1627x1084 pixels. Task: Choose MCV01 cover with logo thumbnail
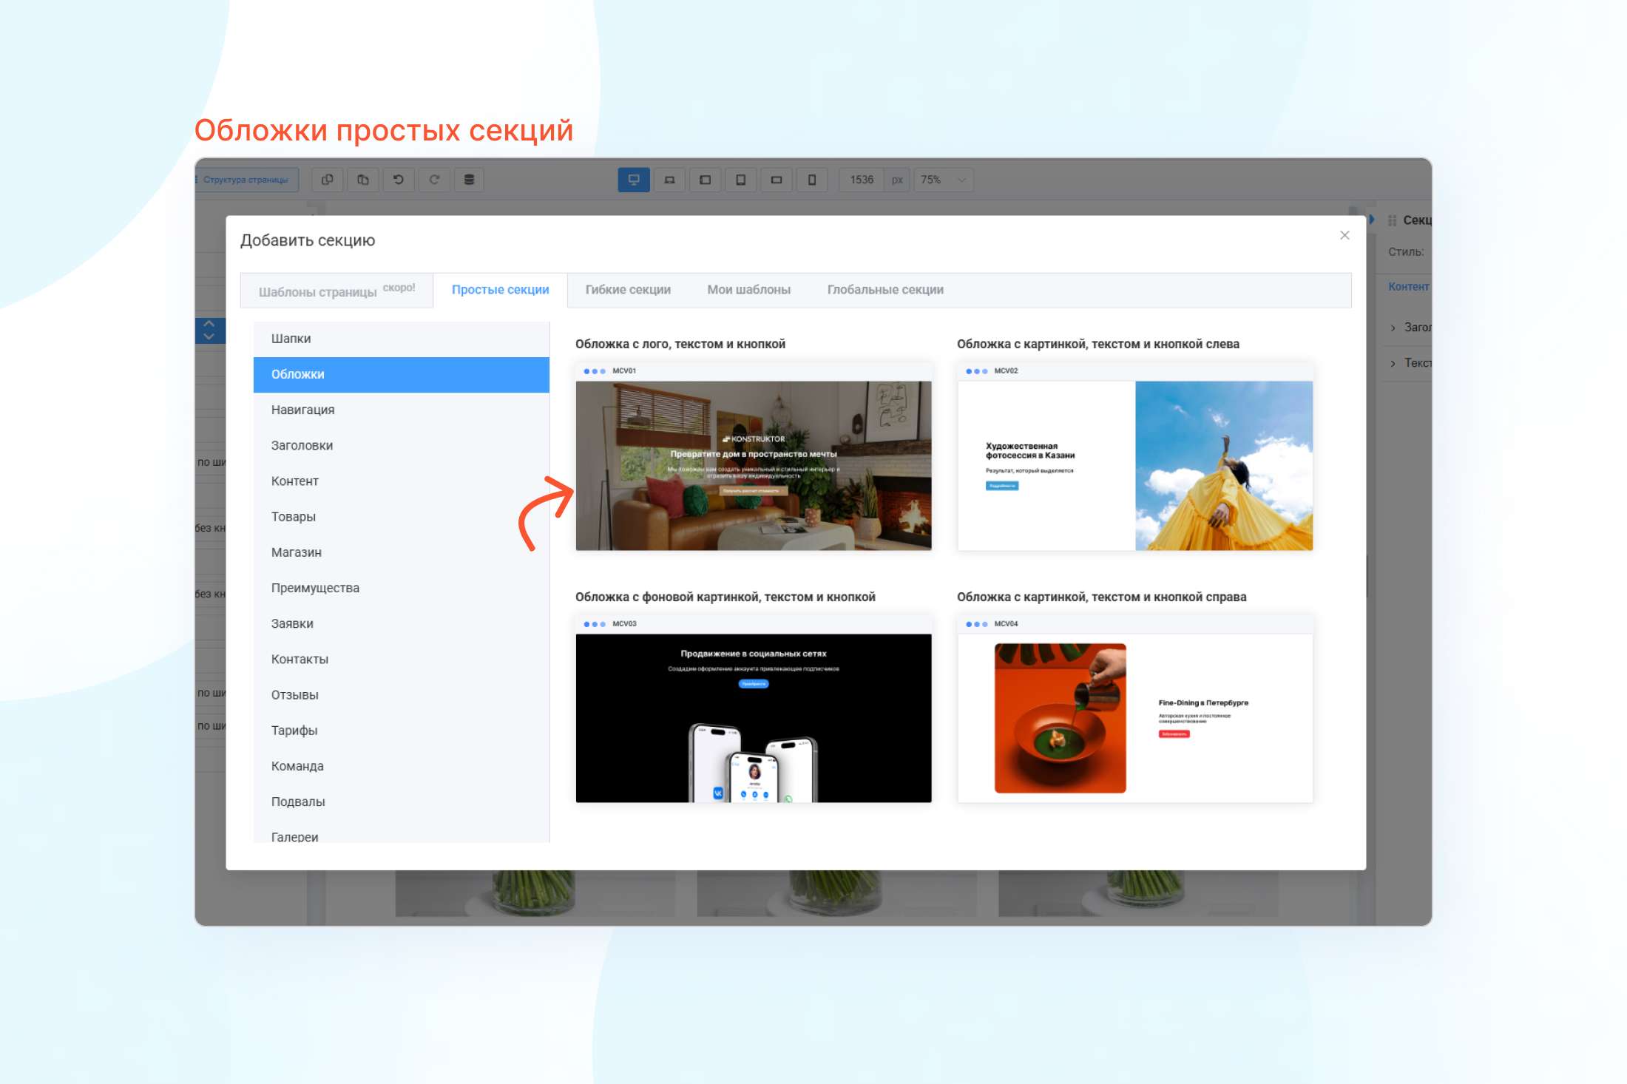(754, 456)
